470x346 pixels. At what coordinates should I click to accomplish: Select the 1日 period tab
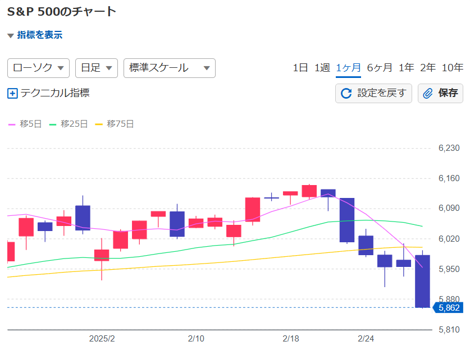click(x=300, y=68)
